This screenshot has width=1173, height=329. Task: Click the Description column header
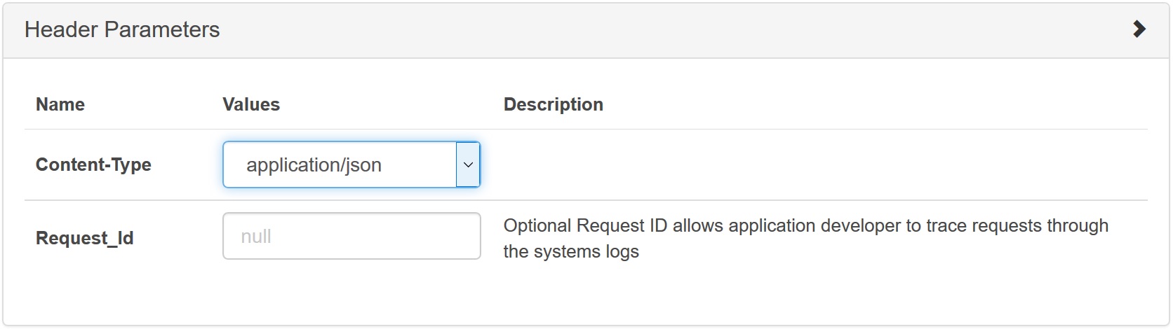pyautogui.click(x=554, y=104)
